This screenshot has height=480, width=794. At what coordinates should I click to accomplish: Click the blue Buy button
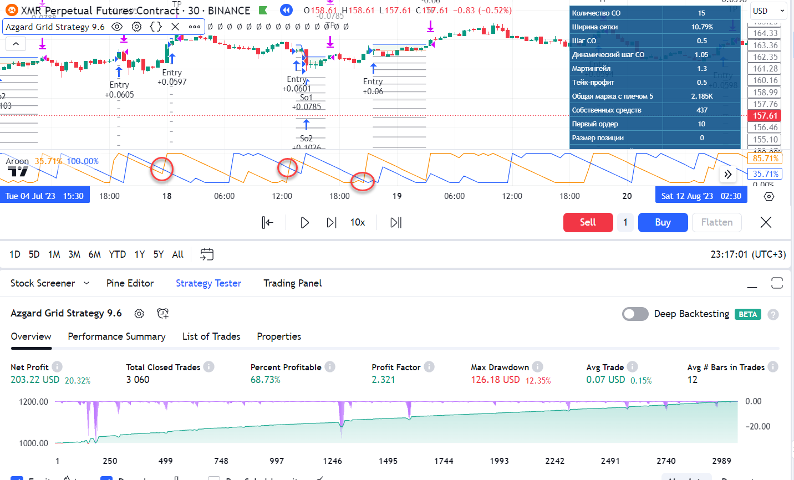point(663,222)
